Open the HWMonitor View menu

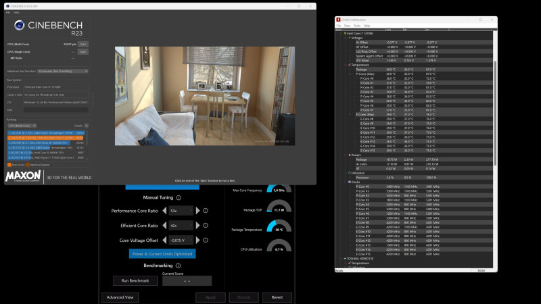(x=347, y=26)
